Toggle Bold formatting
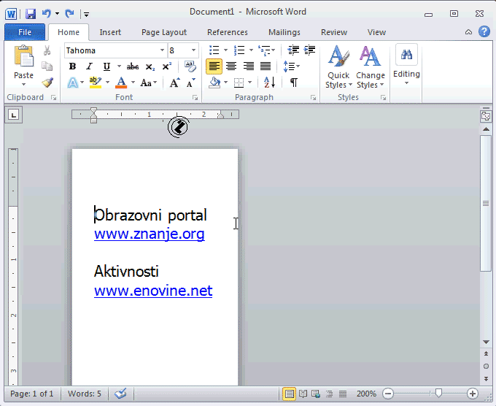The width and height of the screenshot is (496, 406). [x=72, y=66]
